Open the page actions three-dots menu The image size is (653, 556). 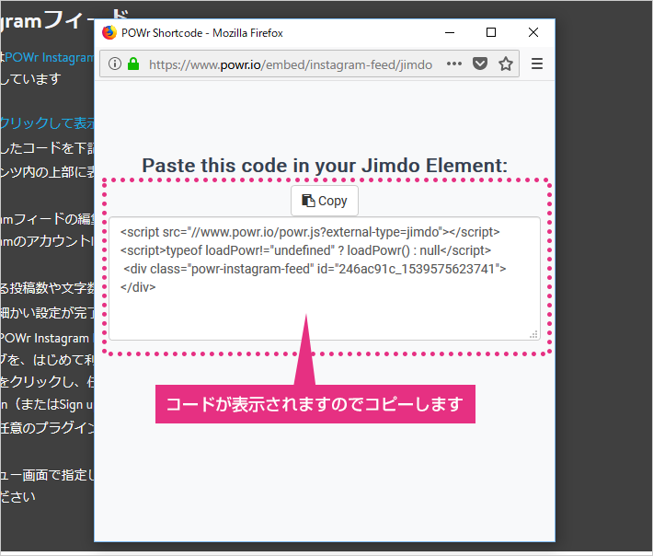pos(454,64)
